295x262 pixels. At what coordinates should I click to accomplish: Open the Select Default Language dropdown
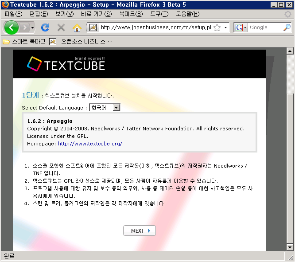point(105,108)
